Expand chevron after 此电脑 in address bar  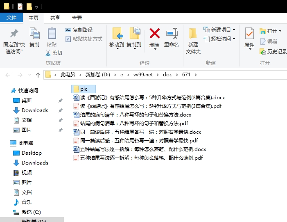(80, 75)
